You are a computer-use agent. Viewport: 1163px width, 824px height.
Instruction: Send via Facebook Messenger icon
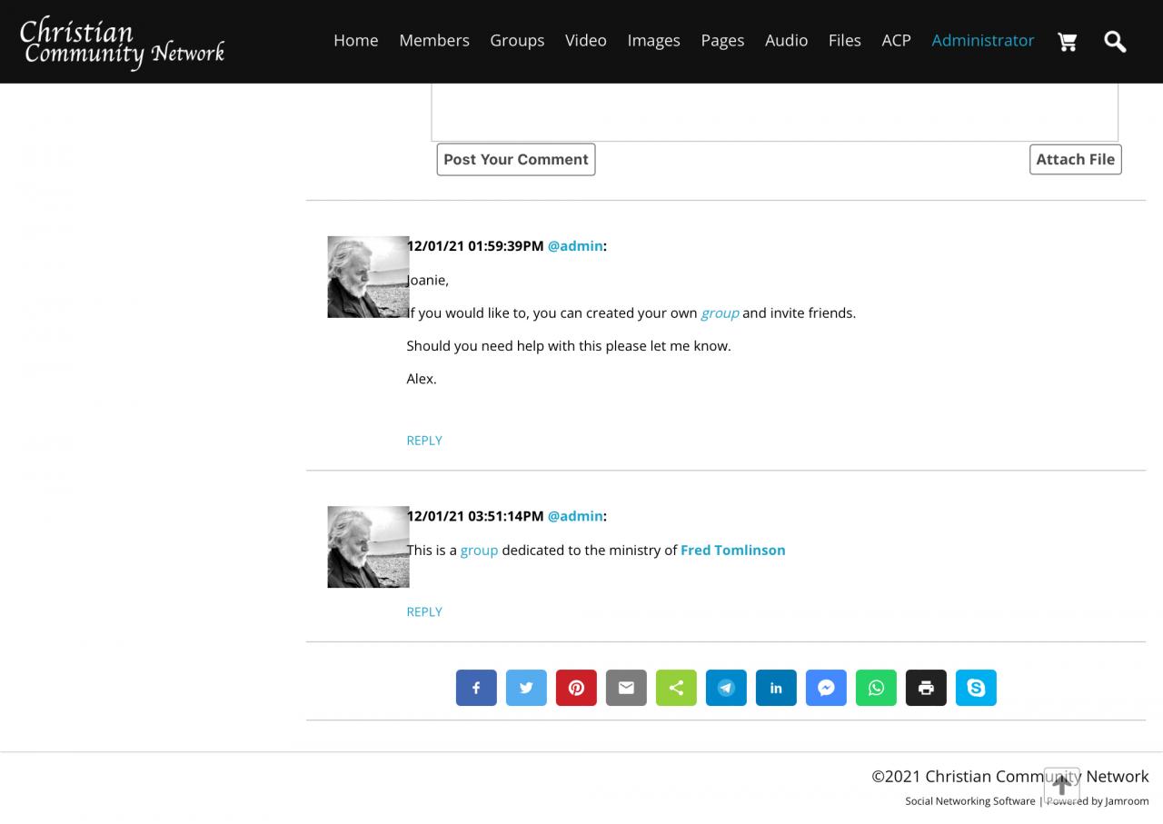826,688
